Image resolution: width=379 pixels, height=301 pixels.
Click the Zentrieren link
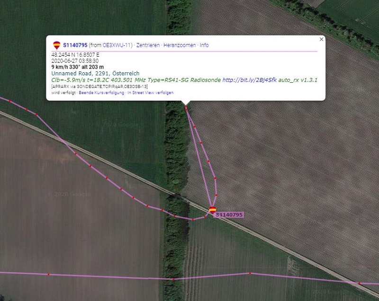(x=148, y=45)
